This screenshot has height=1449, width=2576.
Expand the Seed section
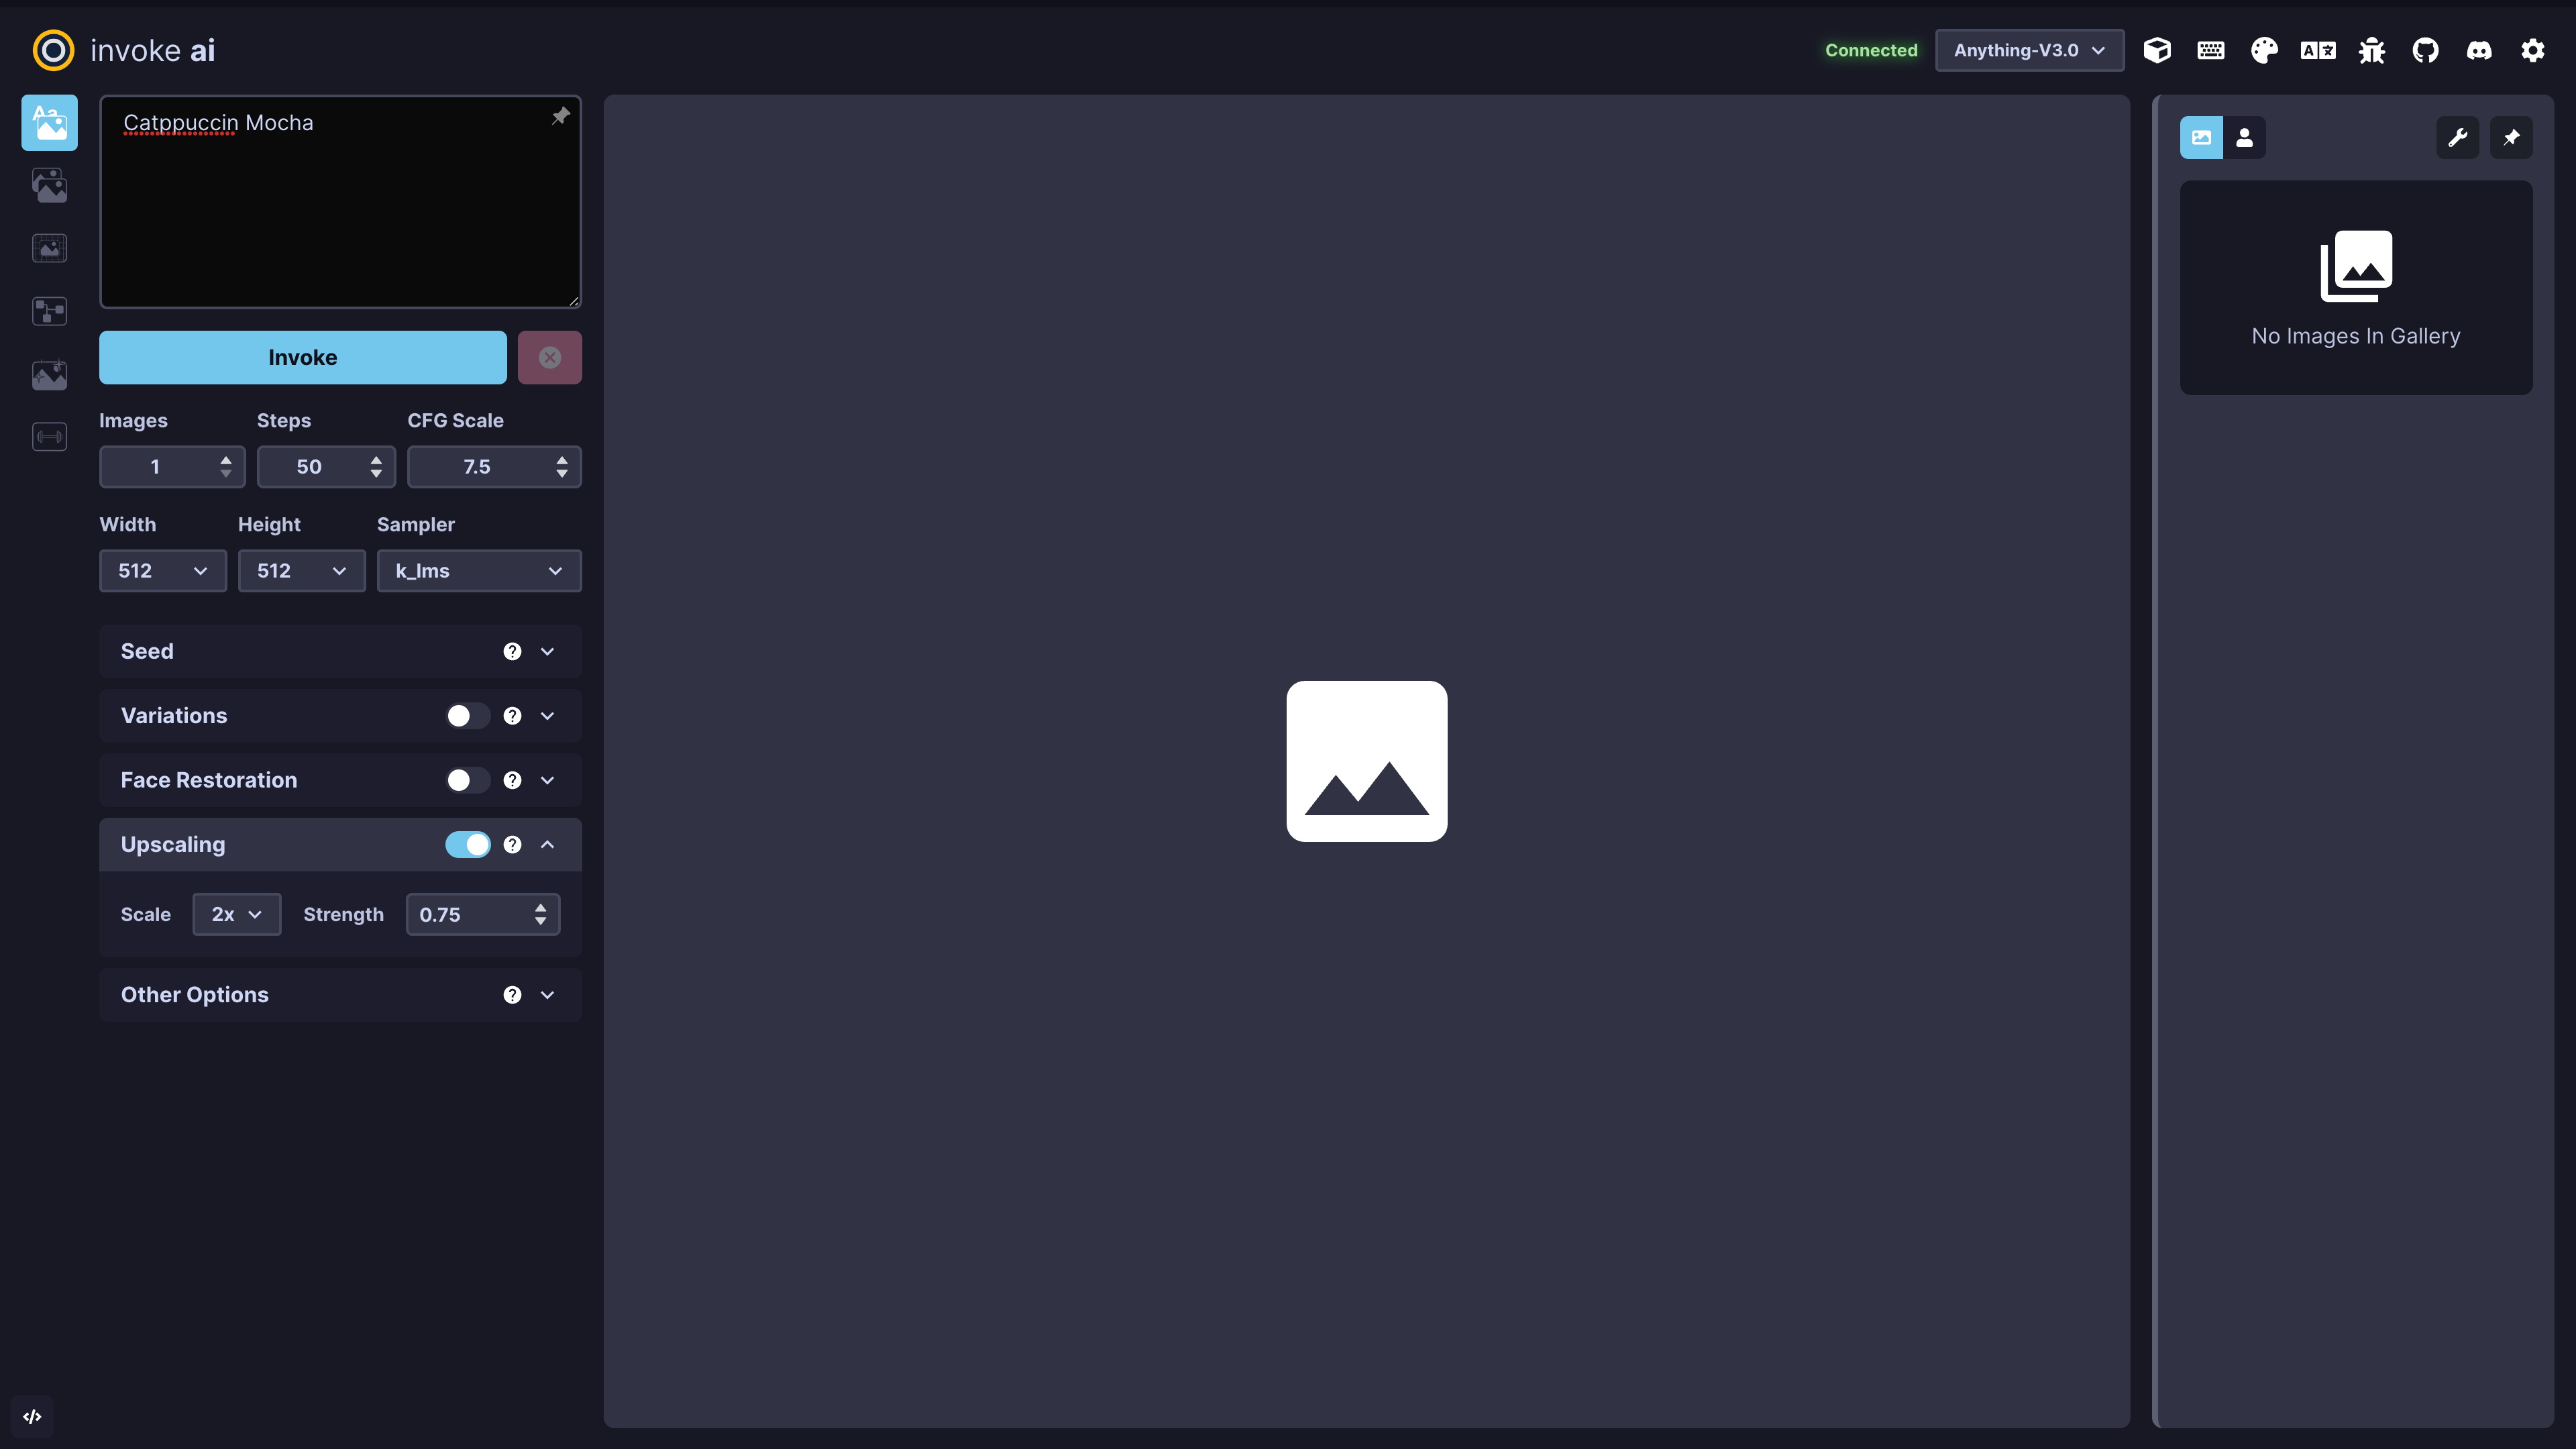tap(547, 651)
